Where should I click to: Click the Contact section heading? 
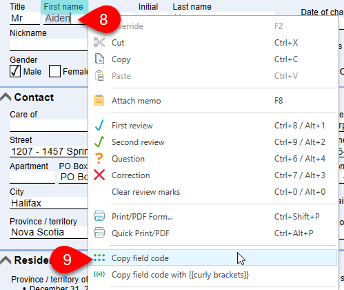point(34,97)
